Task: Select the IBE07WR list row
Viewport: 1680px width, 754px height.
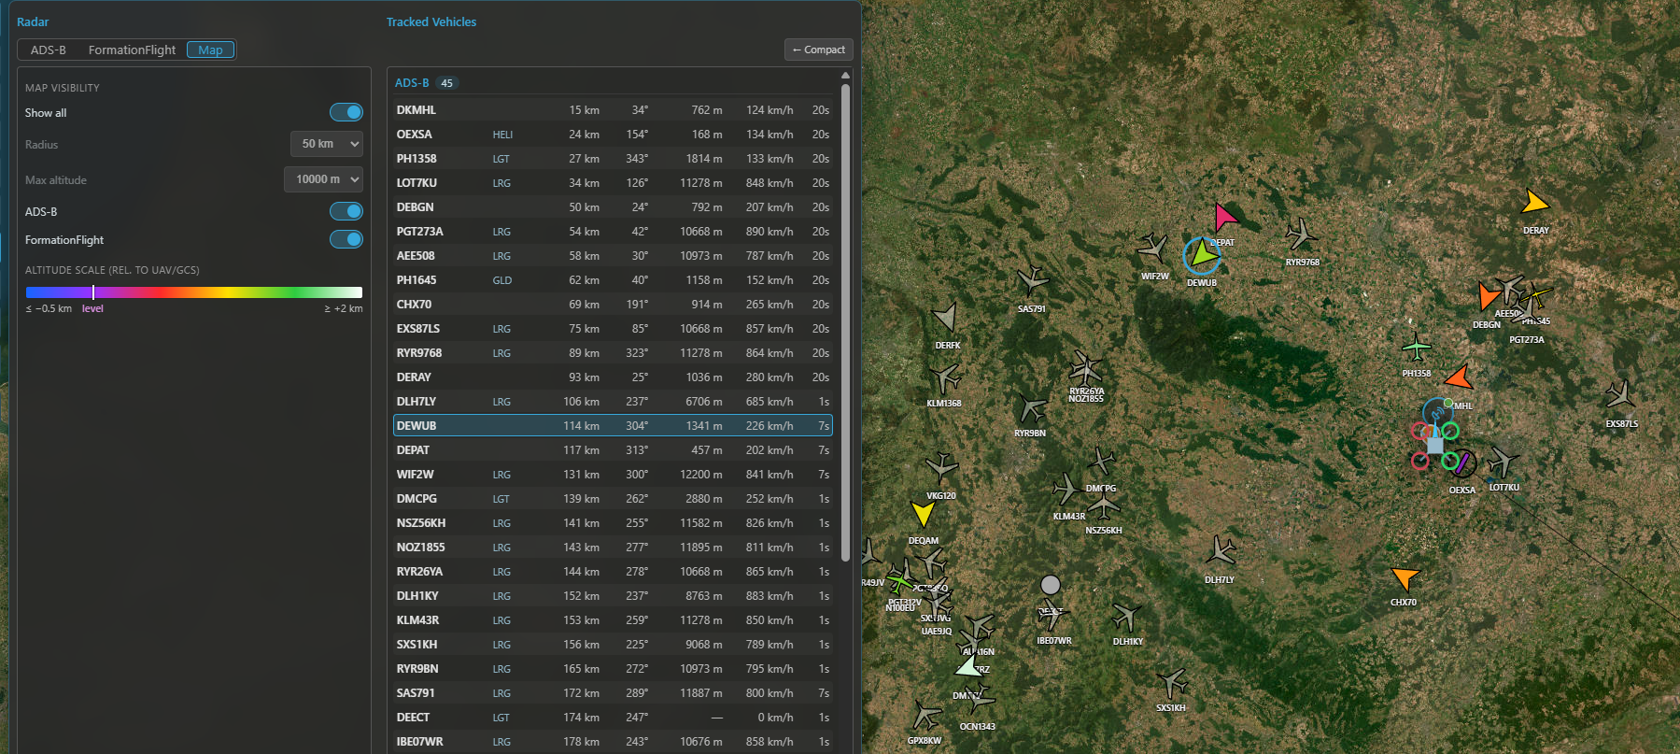Action: pyautogui.click(x=613, y=742)
